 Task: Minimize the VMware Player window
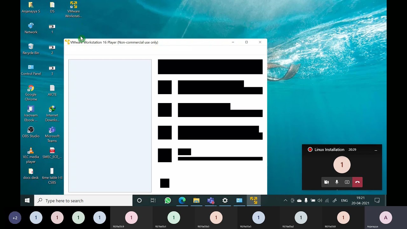(x=233, y=42)
